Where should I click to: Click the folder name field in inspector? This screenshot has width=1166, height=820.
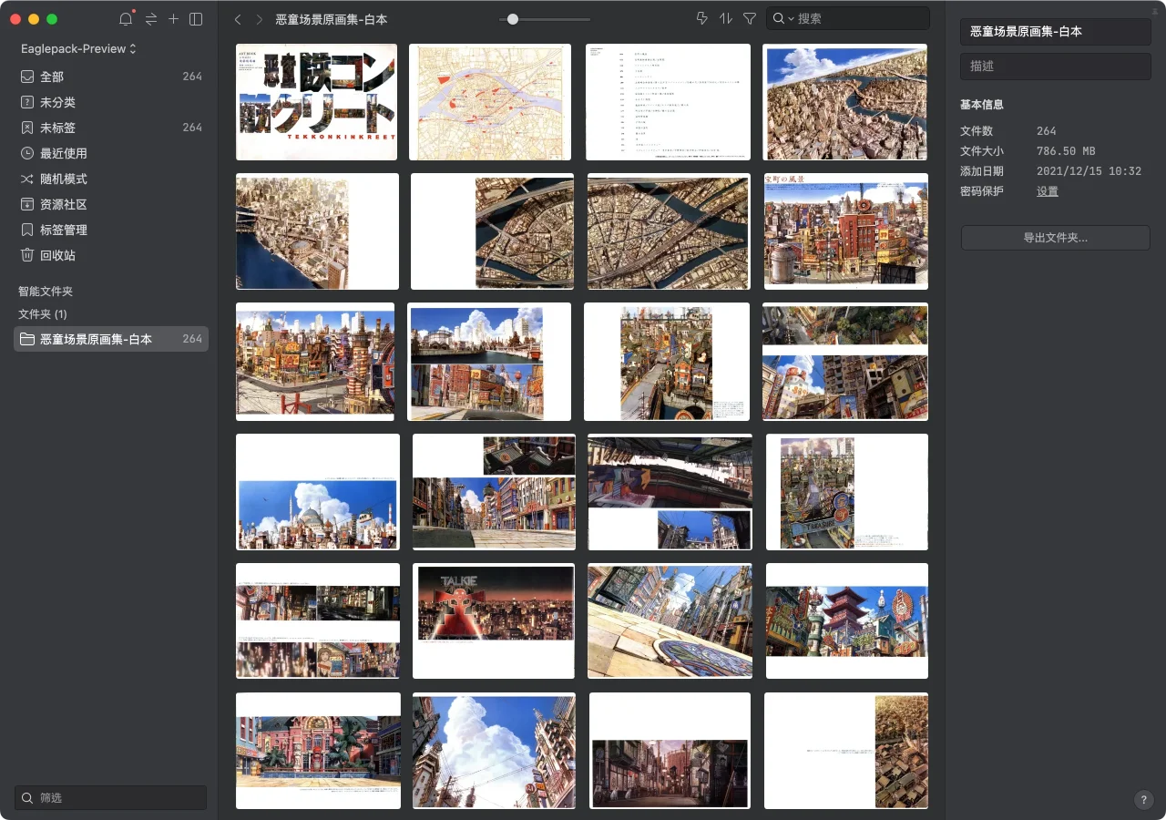click(x=1056, y=32)
